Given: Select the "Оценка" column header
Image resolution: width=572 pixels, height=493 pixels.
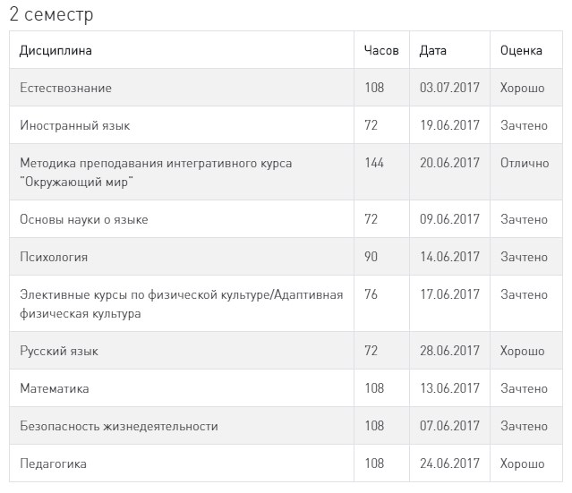Looking at the screenshot, I should click(521, 51).
